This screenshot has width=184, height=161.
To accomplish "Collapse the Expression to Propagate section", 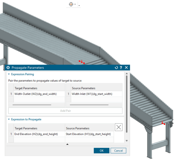I will click(9, 119).
